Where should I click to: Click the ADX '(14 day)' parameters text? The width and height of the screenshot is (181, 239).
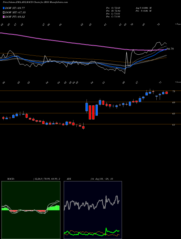click(x=95, y=179)
